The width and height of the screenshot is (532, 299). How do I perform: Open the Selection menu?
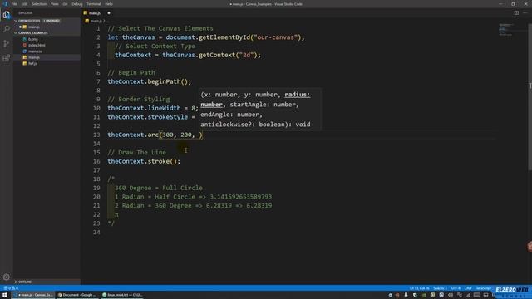coord(39,4)
